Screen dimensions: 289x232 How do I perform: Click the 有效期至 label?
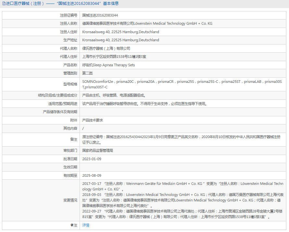[70, 175]
